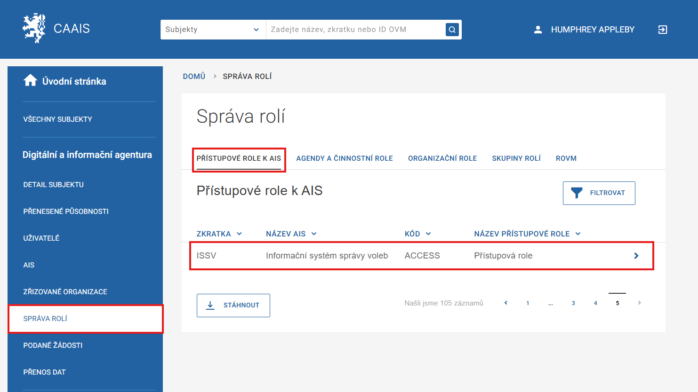The image size is (698, 392).
Task: Click the logout icon in header
Action: pyautogui.click(x=662, y=30)
